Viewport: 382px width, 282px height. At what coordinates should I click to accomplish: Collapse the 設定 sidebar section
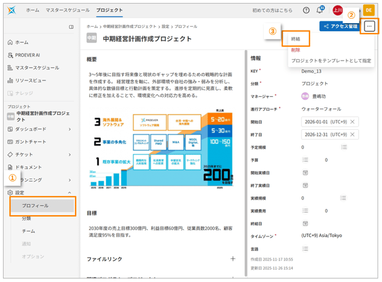tap(69, 193)
